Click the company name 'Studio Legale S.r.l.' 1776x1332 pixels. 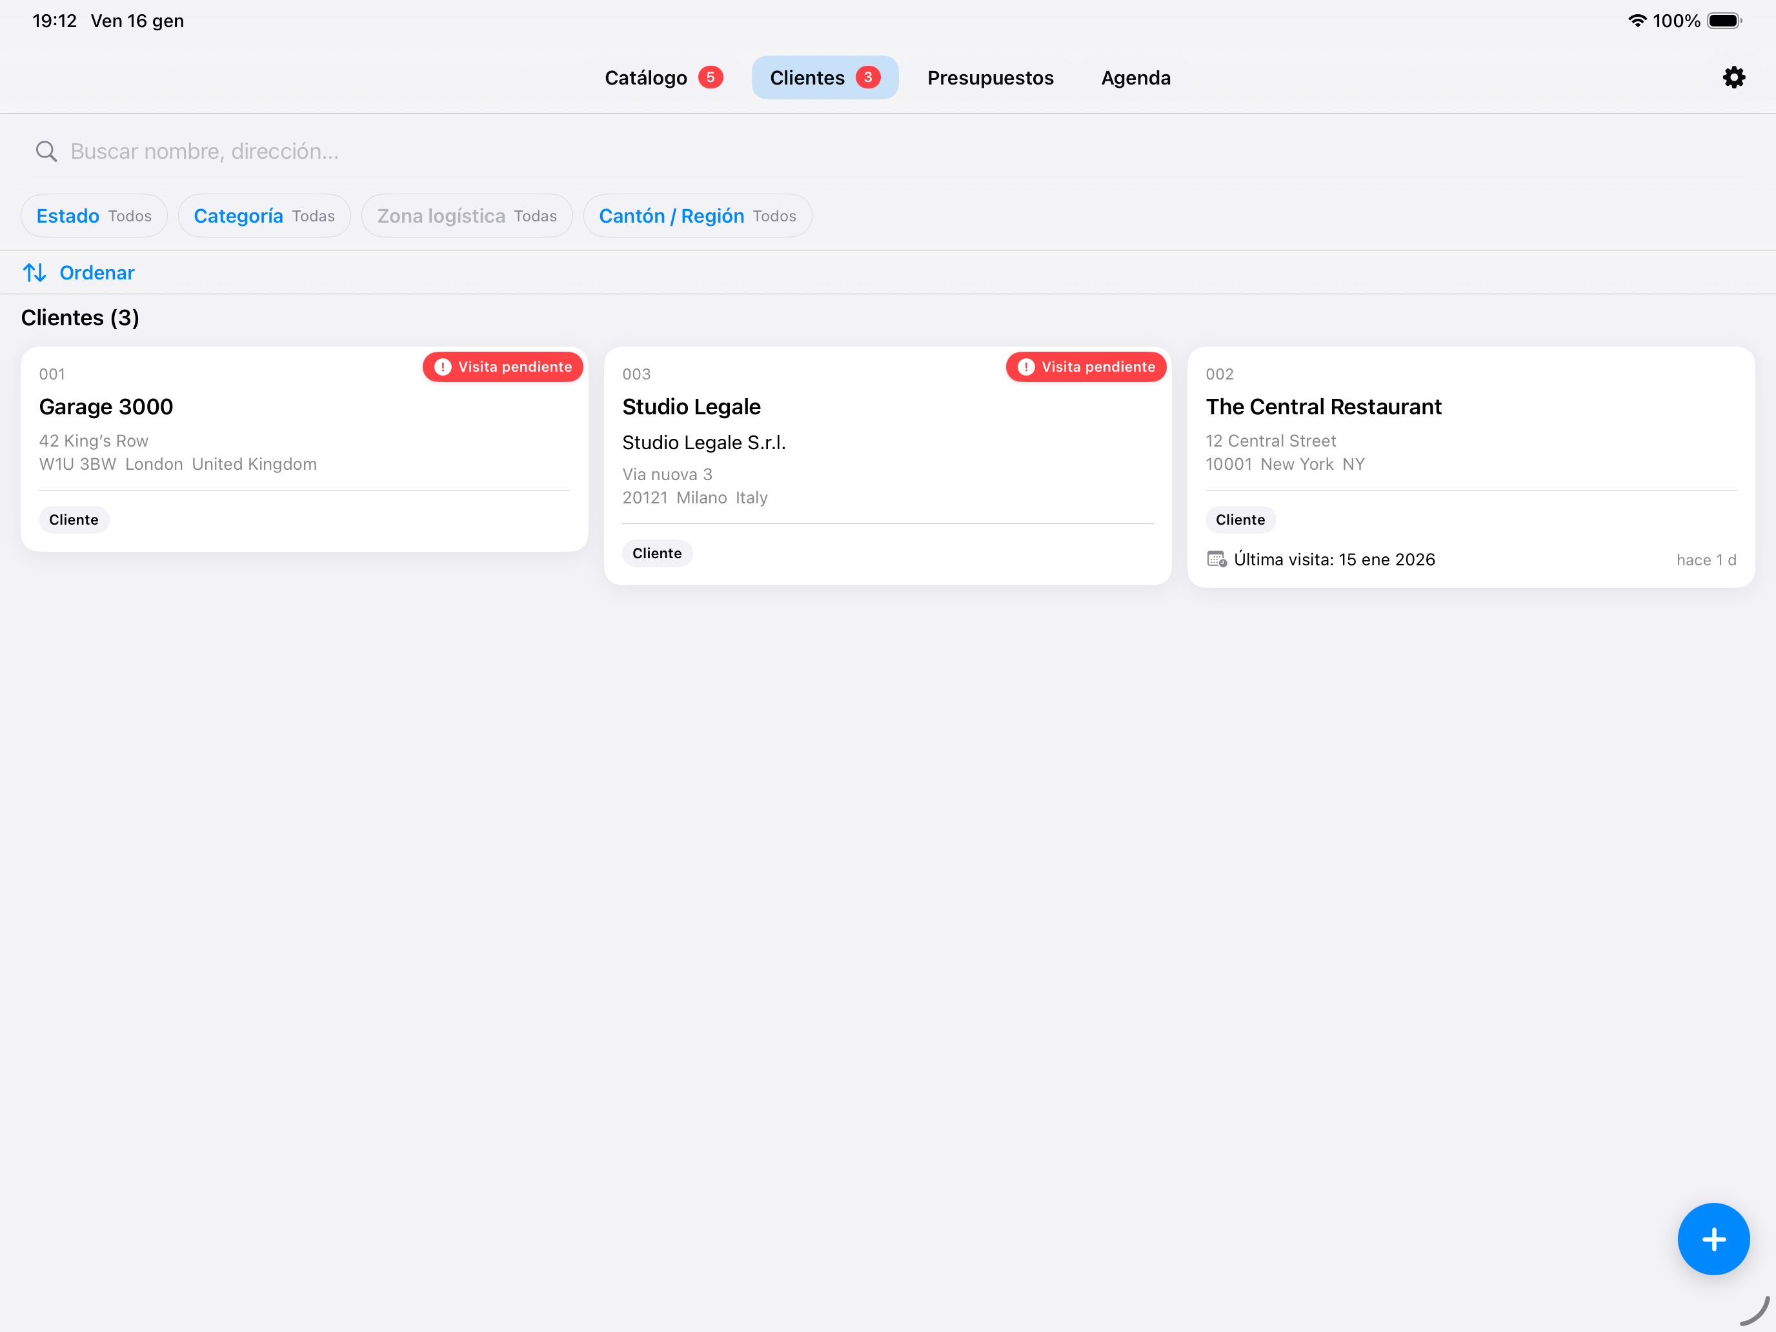pos(704,443)
